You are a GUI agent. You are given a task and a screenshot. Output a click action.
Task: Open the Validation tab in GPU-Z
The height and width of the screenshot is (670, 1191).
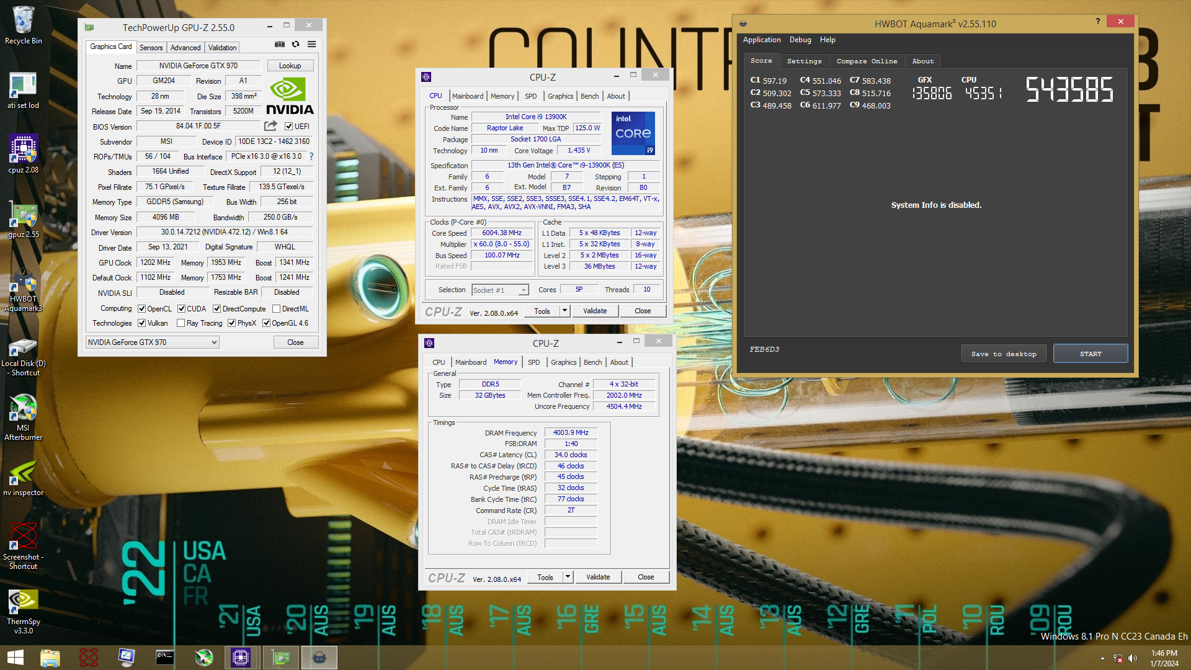222,47
